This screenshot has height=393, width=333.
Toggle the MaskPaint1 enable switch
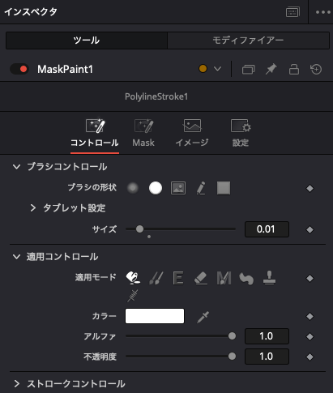pos(19,69)
